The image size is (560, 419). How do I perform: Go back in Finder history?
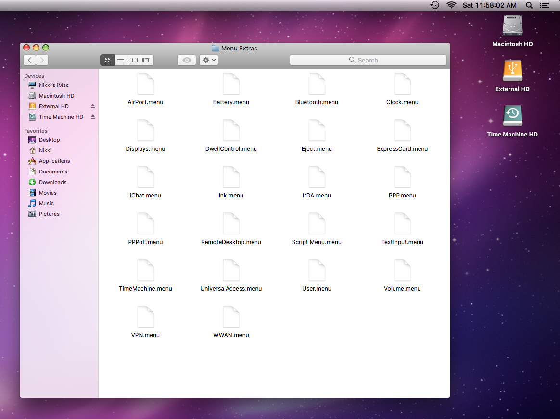coord(30,60)
